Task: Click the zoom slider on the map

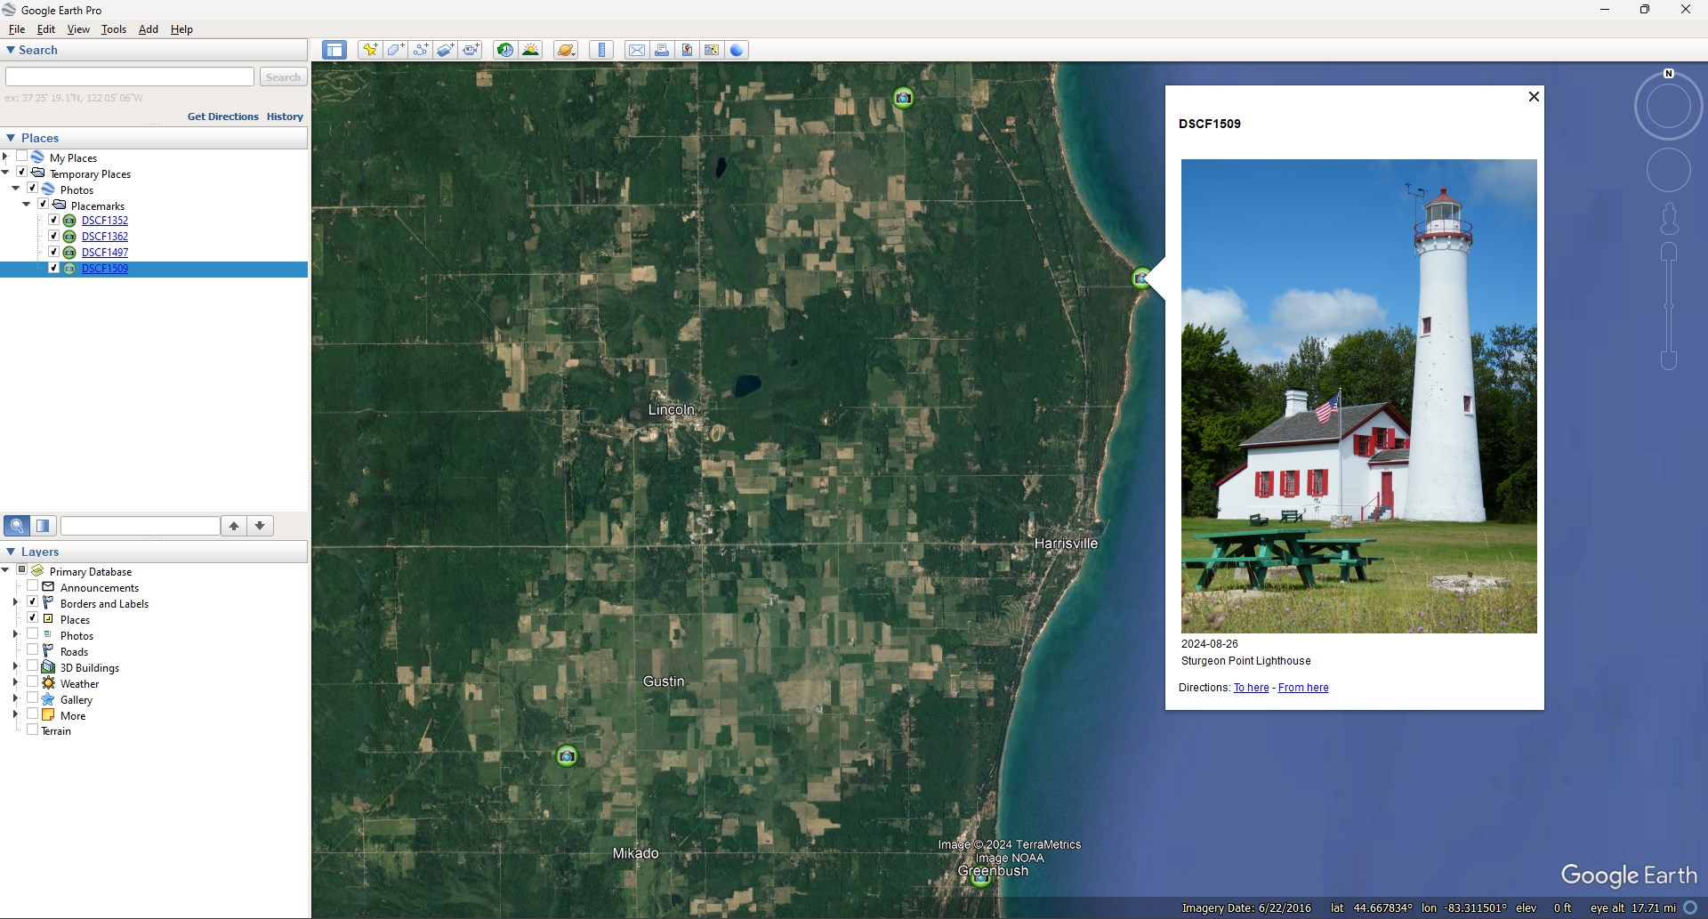Action: pos(1669,306)
